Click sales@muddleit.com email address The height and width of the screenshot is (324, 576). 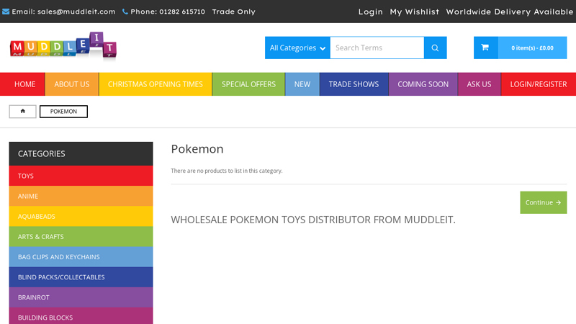pyautogui.click(x=76, y=12)
